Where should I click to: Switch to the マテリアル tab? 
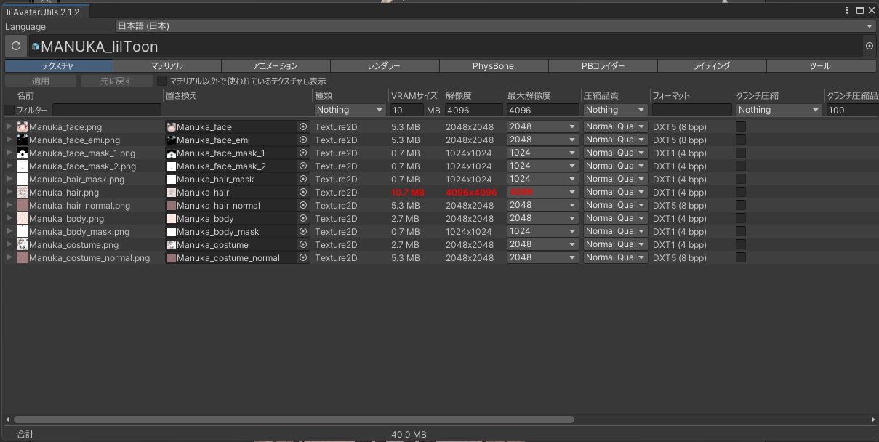click(166, 66)
